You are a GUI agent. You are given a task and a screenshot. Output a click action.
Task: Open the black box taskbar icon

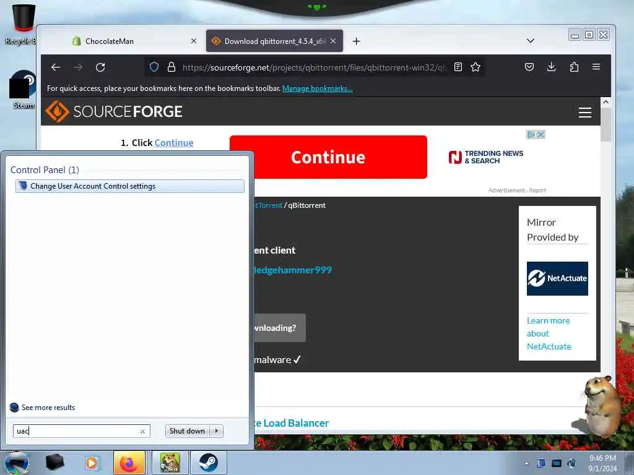pos(55,463)
